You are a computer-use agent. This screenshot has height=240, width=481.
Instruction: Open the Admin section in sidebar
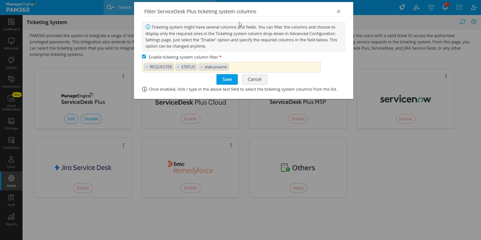(11, 181)
